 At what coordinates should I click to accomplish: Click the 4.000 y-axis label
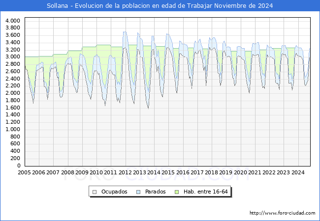coord(13,21)
